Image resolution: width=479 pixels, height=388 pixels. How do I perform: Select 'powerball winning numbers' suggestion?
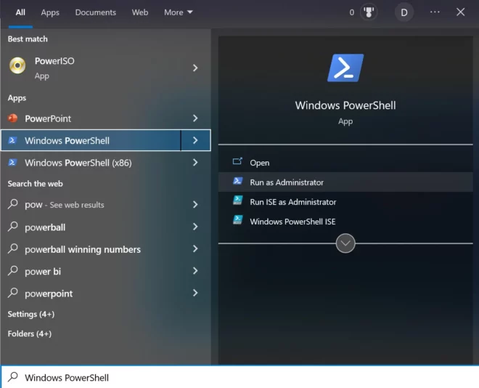coord(91,249)
